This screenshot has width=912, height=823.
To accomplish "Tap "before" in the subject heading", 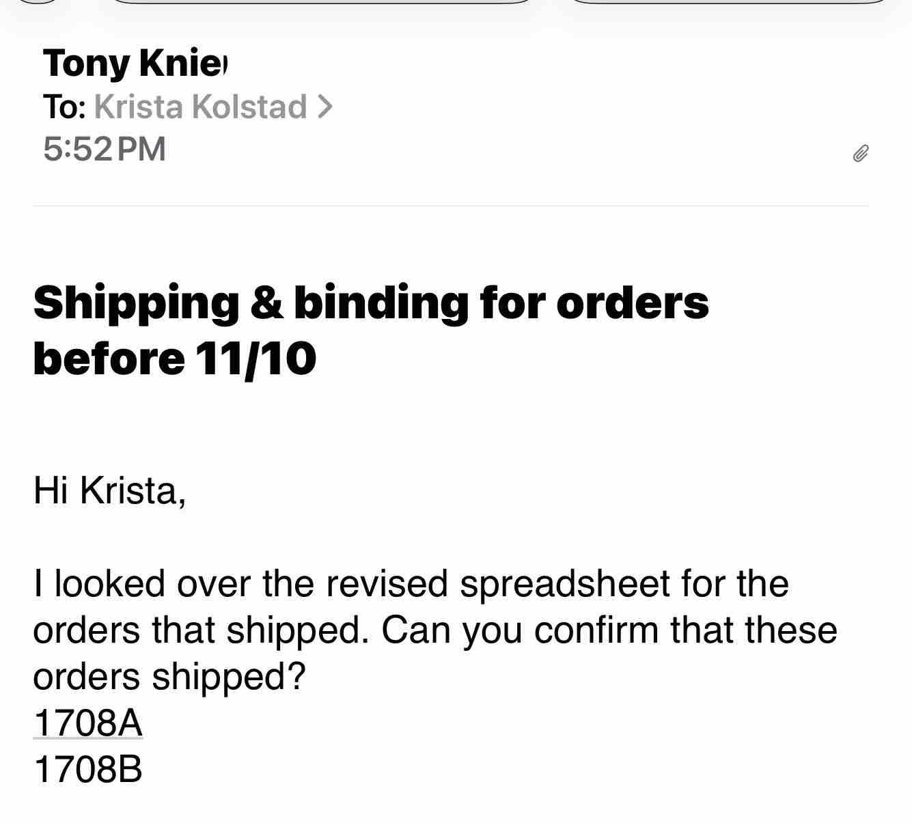I will [108, 358].
